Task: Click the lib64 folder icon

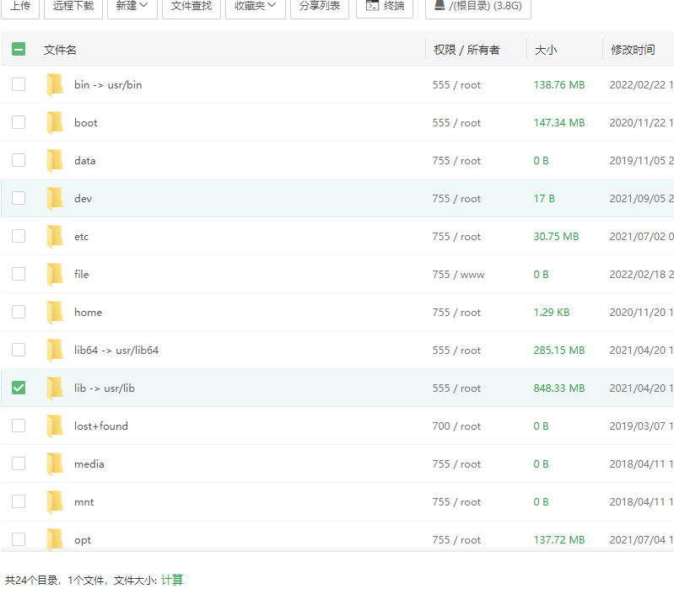Action: 55,351
